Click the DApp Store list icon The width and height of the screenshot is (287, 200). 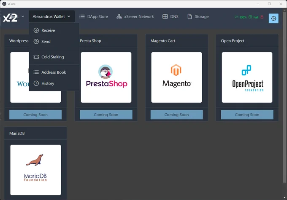pos(82,16)
